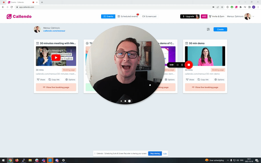Open the callendo.com/mensur profile link
Image resolution: width=261 pixels, height=163 pixels.
point(54,31)
